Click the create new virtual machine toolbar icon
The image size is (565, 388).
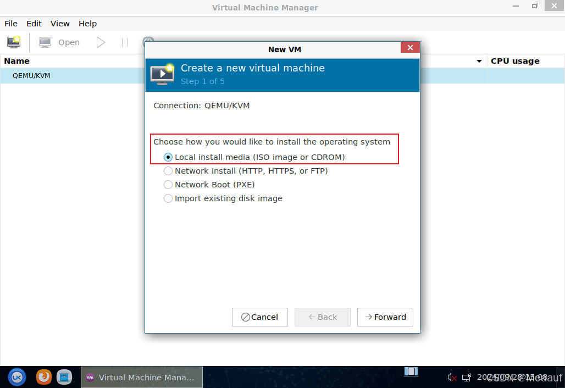pos(14,42)
